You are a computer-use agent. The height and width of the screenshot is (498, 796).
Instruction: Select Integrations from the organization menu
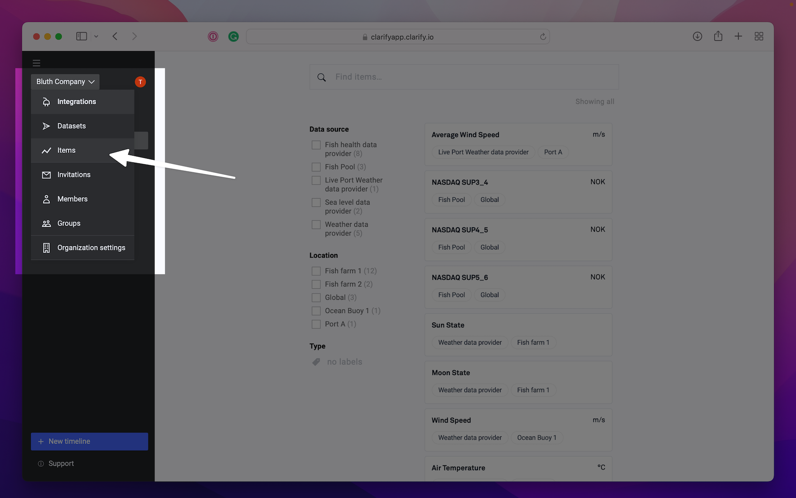coord(77,102)
